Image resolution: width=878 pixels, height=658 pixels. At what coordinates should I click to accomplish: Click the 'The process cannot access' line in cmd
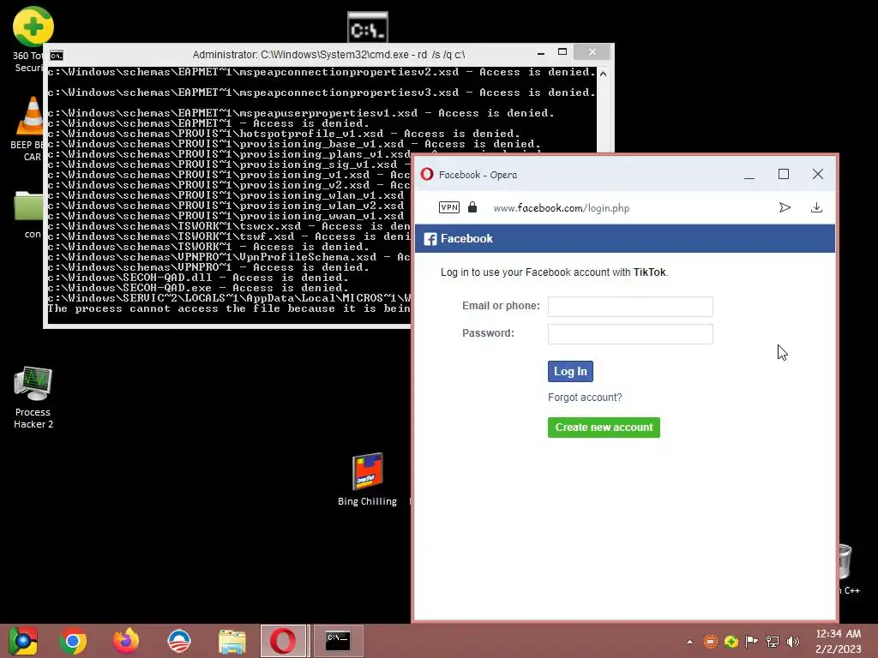tap(228, 308)
